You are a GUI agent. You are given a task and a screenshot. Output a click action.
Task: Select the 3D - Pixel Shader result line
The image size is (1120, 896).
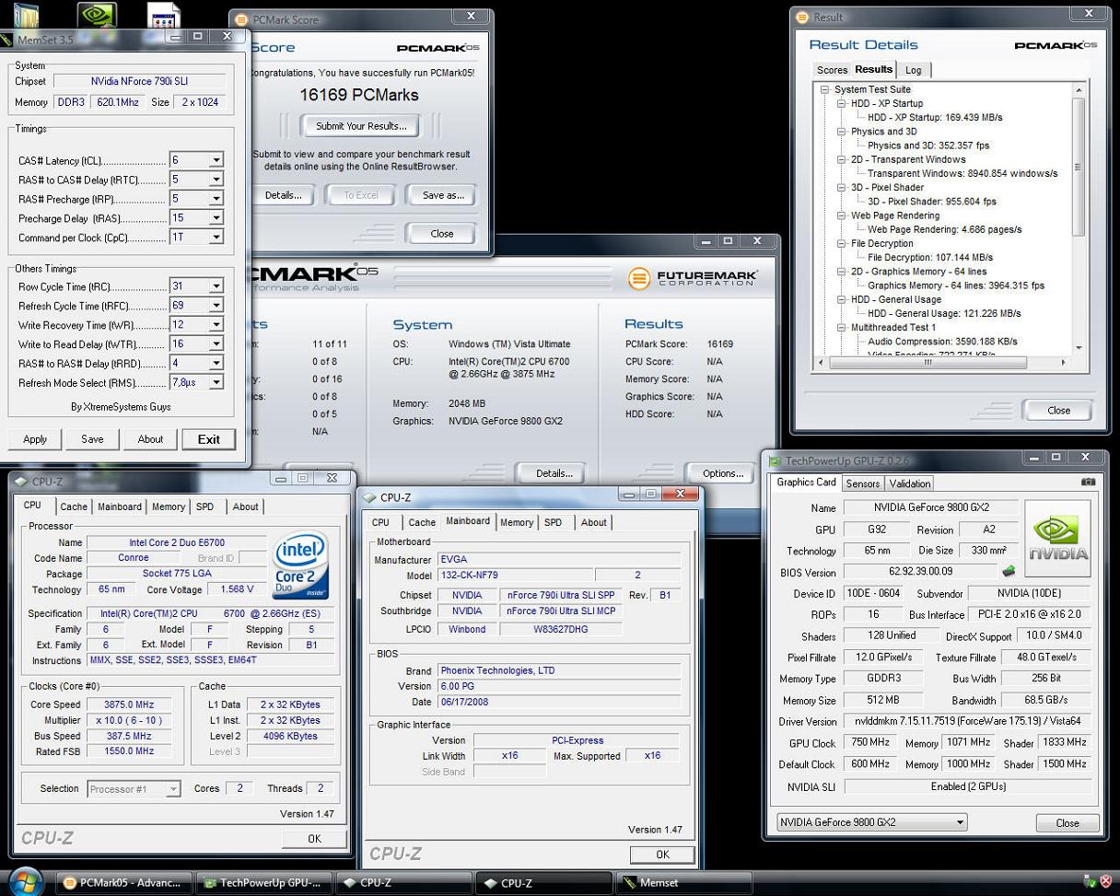[932, 202]
